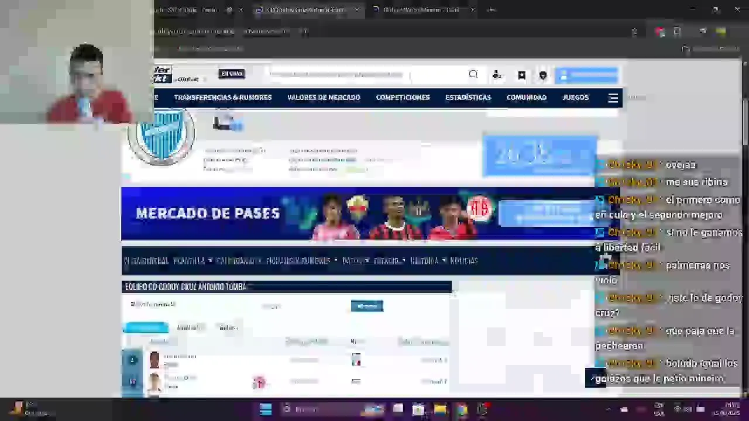This screenshot has height=421, width=749.
Task: Open the hamburger menu in navigation bar
Action: pos(613,98)
